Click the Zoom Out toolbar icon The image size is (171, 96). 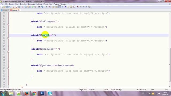(x=49, y=7)
